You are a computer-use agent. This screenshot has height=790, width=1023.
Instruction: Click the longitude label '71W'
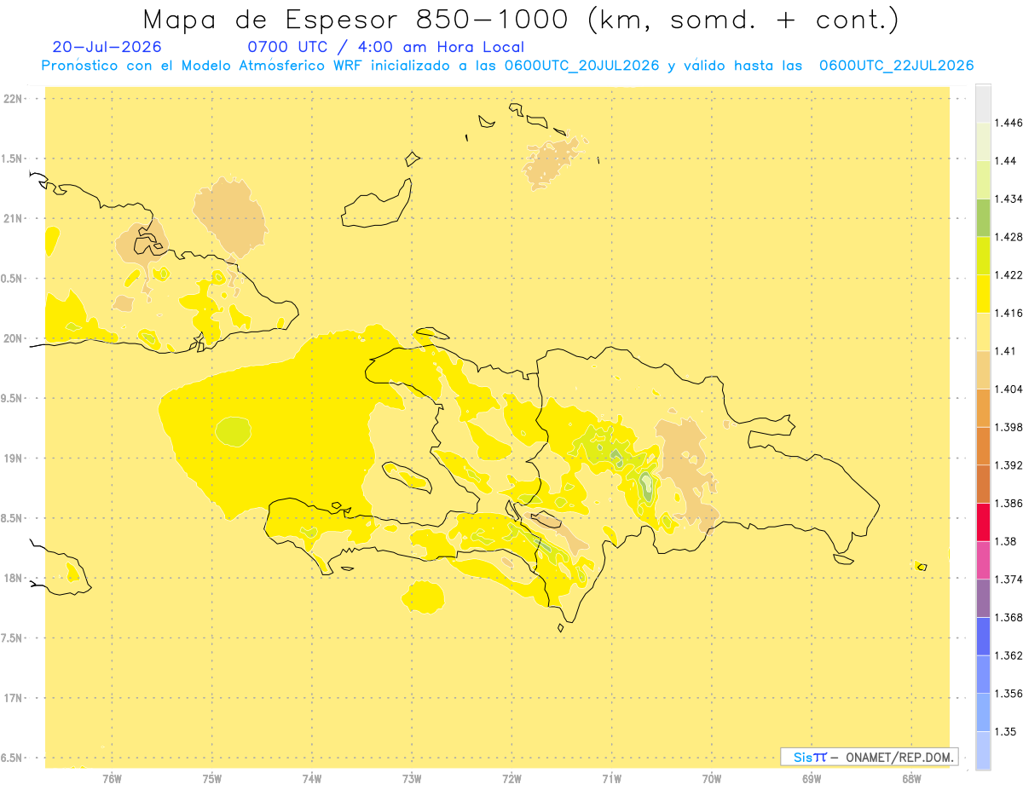coord(611,779)
